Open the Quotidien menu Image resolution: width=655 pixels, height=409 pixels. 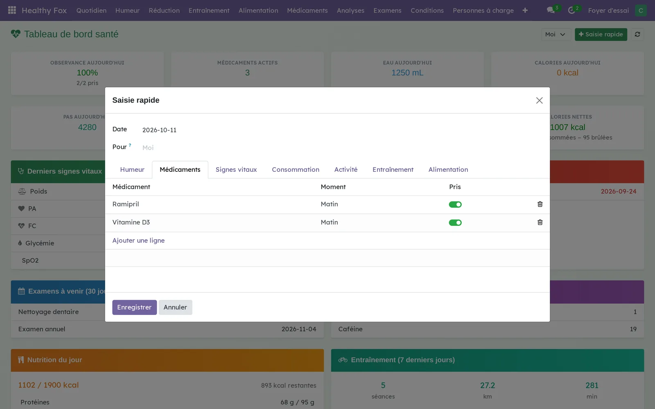point(91,10)
